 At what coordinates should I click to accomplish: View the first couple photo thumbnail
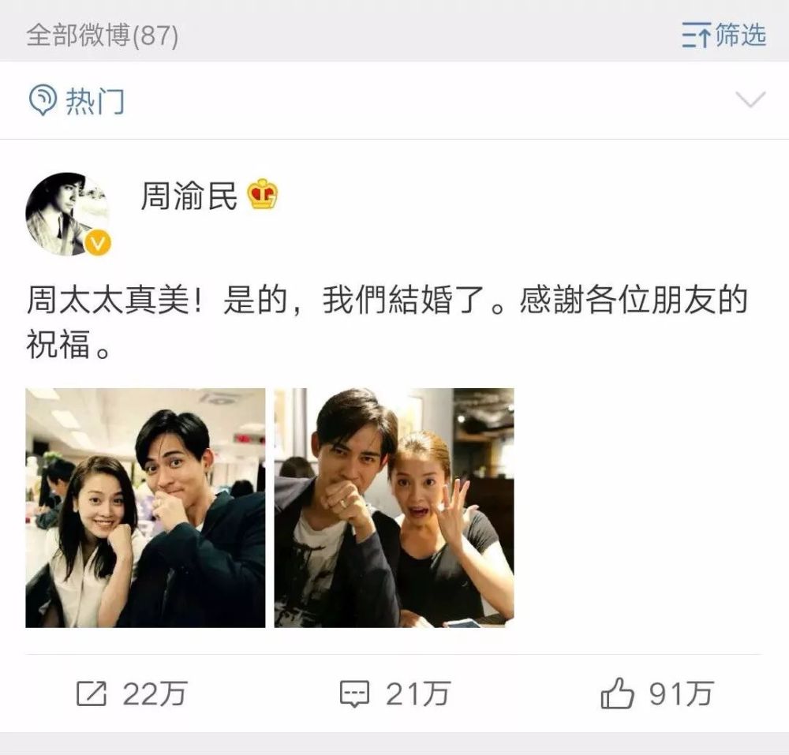click(x=145, y=507)
